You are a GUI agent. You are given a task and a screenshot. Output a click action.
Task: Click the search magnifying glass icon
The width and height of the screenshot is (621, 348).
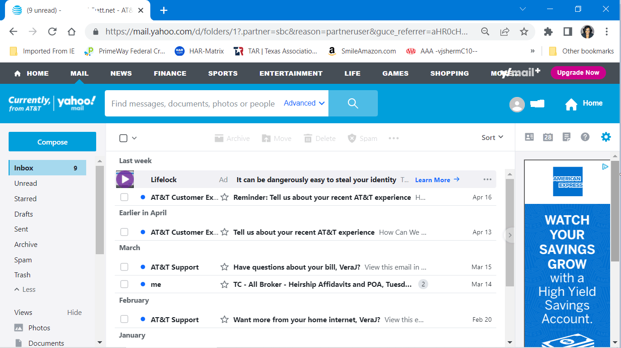coord(353,103)
